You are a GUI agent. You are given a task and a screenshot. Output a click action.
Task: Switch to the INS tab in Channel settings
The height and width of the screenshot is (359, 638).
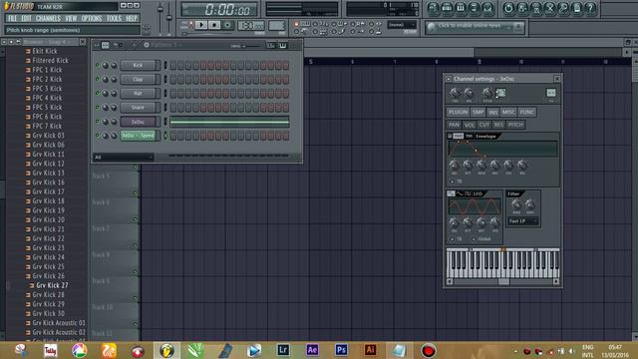(x=493, y=112)
